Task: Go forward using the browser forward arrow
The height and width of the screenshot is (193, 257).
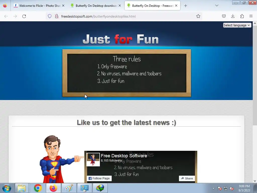Action: coord(15,16)
